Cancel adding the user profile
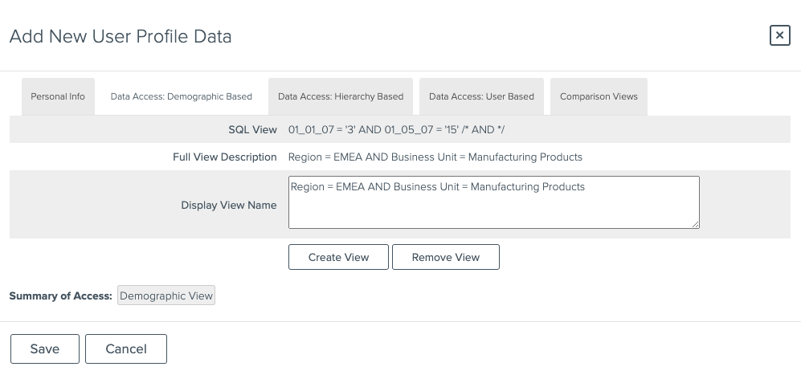Image resolution: width=801 pixels, height=375 pixels. tap(126, 349)
